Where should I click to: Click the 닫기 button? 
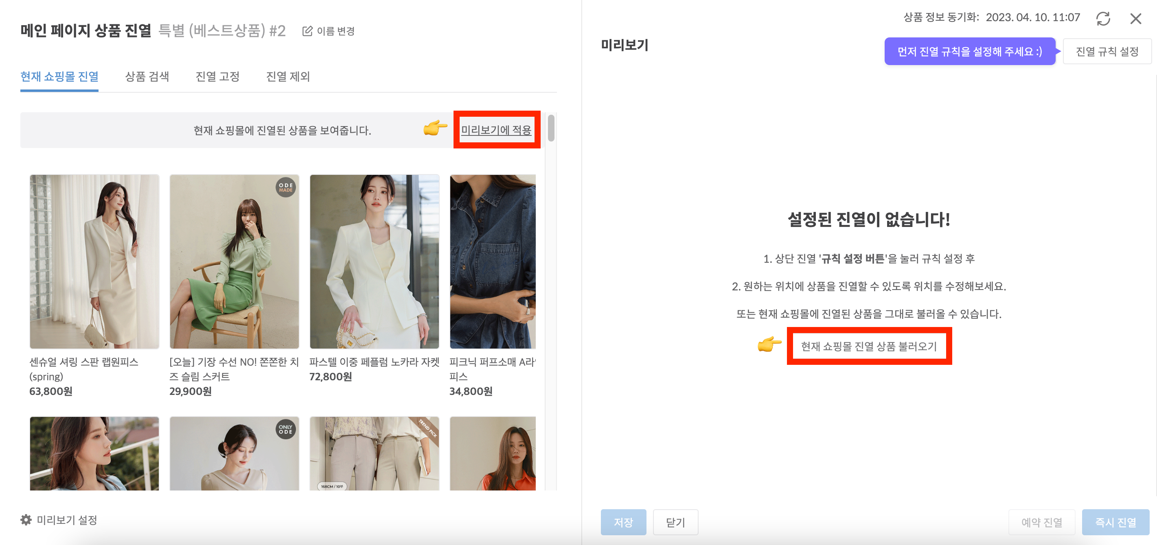(x=675, y=522)
